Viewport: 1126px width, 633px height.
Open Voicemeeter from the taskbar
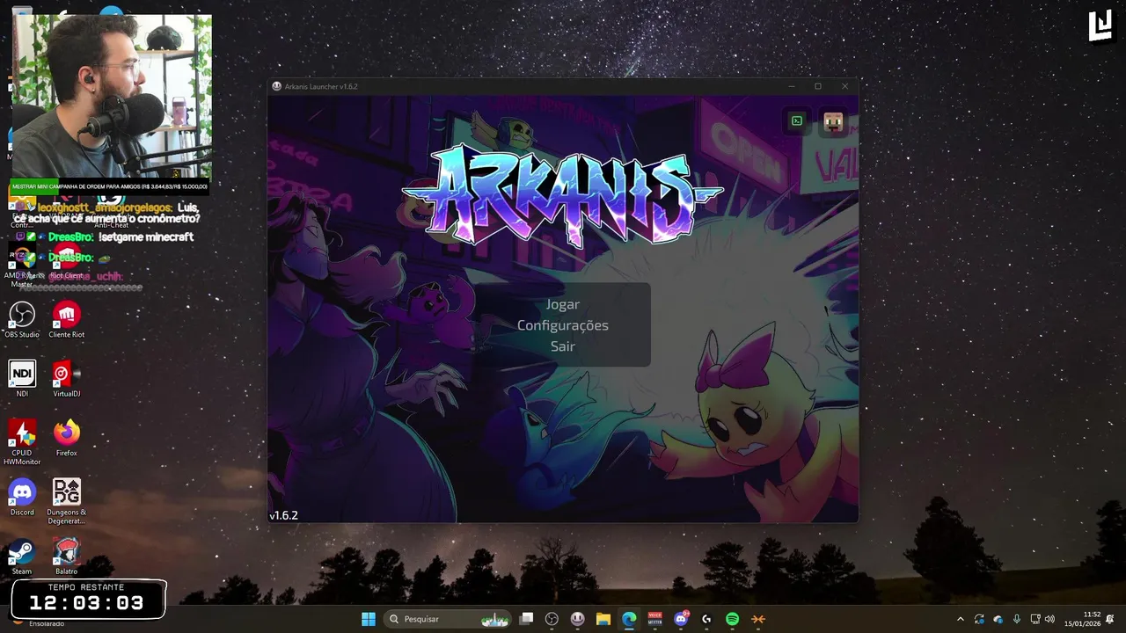click(x=654, y=619)
